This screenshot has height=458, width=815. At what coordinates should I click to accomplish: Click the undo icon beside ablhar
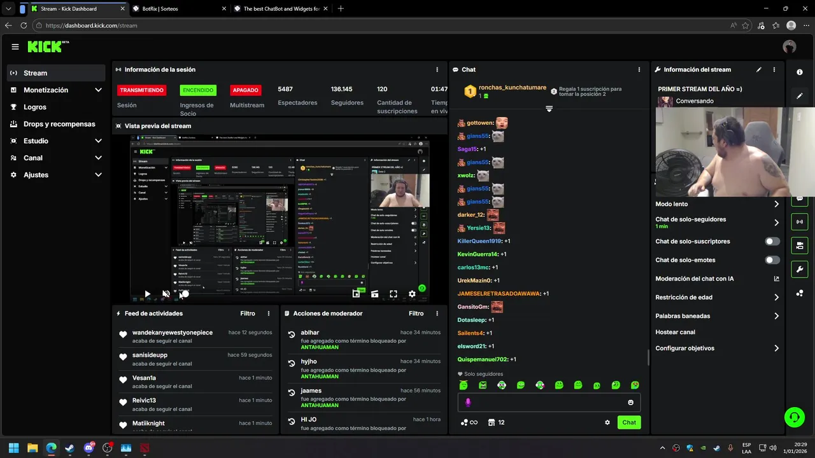point(292,335)
